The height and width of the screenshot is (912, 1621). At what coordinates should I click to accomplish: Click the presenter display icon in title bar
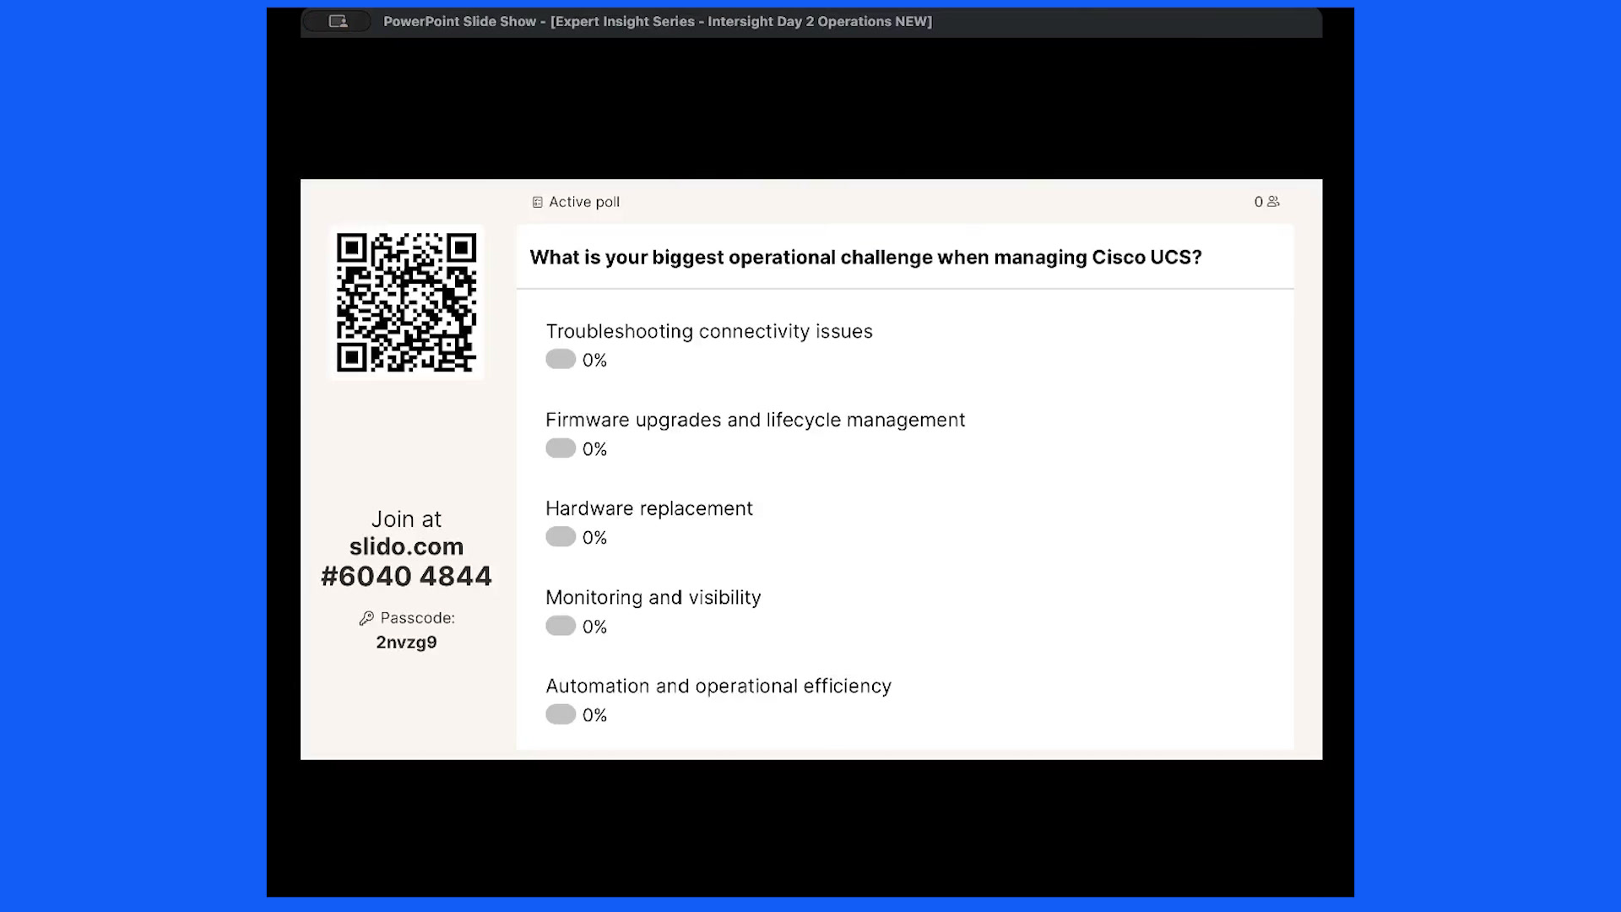click(x=338, y=22)
